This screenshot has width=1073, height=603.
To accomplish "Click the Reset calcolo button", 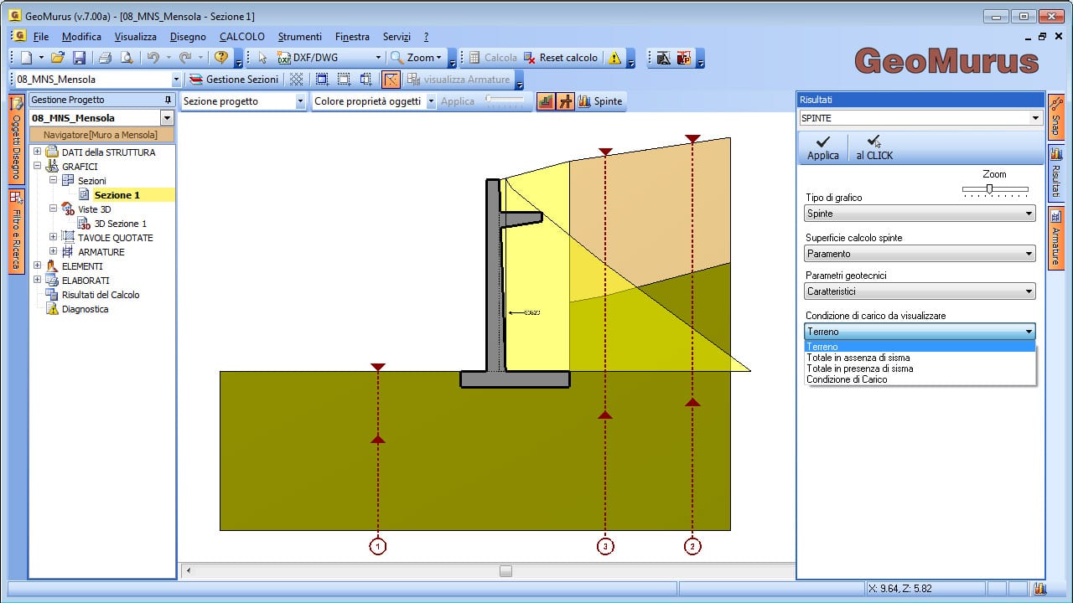I will click(560, 58).
